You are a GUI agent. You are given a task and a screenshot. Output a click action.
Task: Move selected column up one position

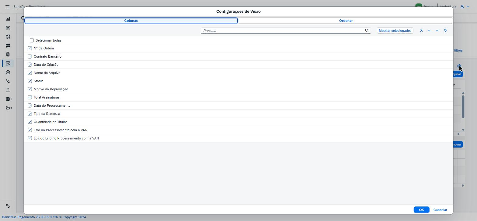429,31
